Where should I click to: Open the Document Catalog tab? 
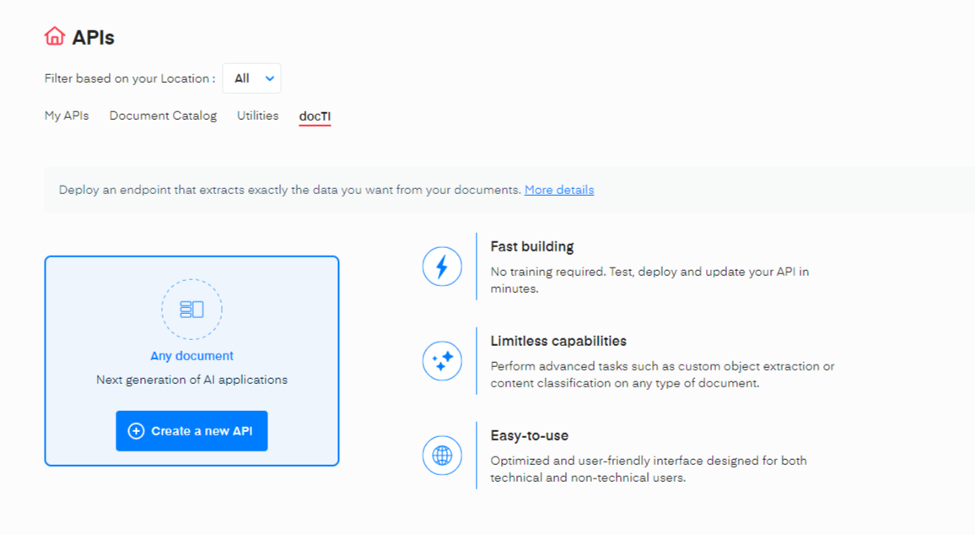pyautogui.click(x=163, y=116)
